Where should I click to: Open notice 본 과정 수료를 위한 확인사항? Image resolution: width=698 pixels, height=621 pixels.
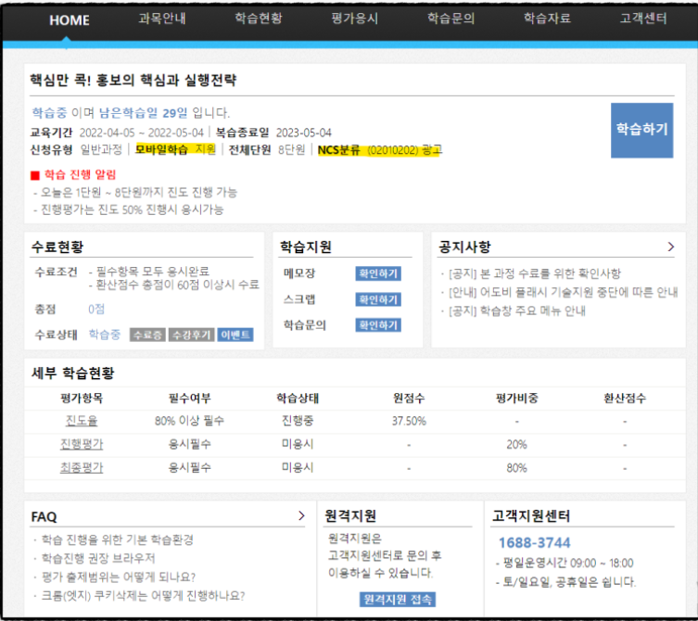click(534, 273)
